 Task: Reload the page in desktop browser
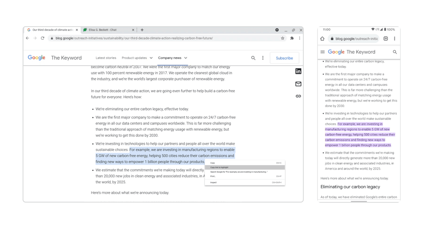43,38
